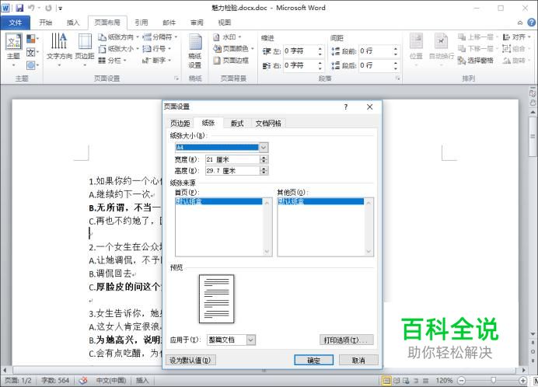This screenshot has height=387, width=538.
Task: Click the 打印选项 print options button
Action: pyautogui.click(x=346, y=340)
